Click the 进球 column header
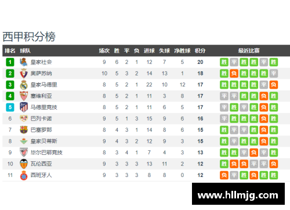 pos(149,50)
